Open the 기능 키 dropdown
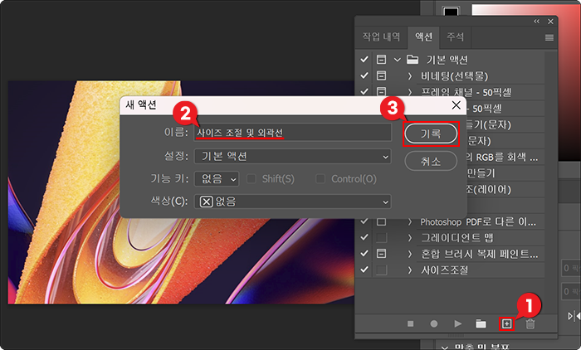This screenshot has height=350, width=581. coord(217,179)
